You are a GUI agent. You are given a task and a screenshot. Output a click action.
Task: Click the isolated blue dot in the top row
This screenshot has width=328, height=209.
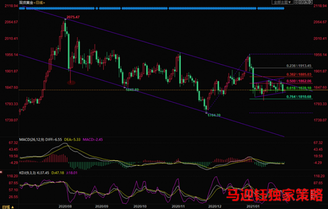(x=97, y=8)
